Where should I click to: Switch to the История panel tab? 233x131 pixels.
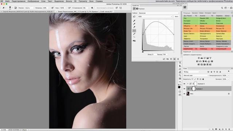208,13
